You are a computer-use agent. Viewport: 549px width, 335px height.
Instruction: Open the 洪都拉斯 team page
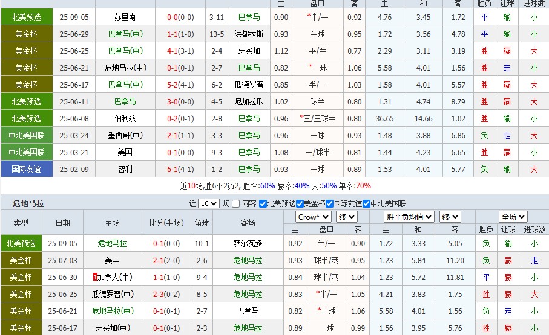pyautogui.click(x=249, y=34)
